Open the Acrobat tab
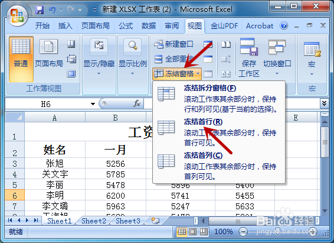This screenshot has width=334, height=243. (260, 26)
